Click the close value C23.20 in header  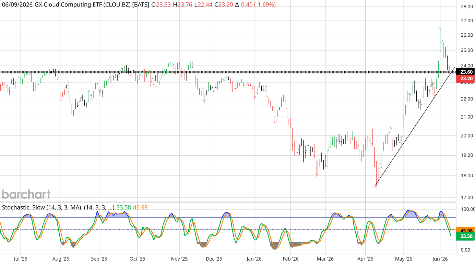point(224,5)
